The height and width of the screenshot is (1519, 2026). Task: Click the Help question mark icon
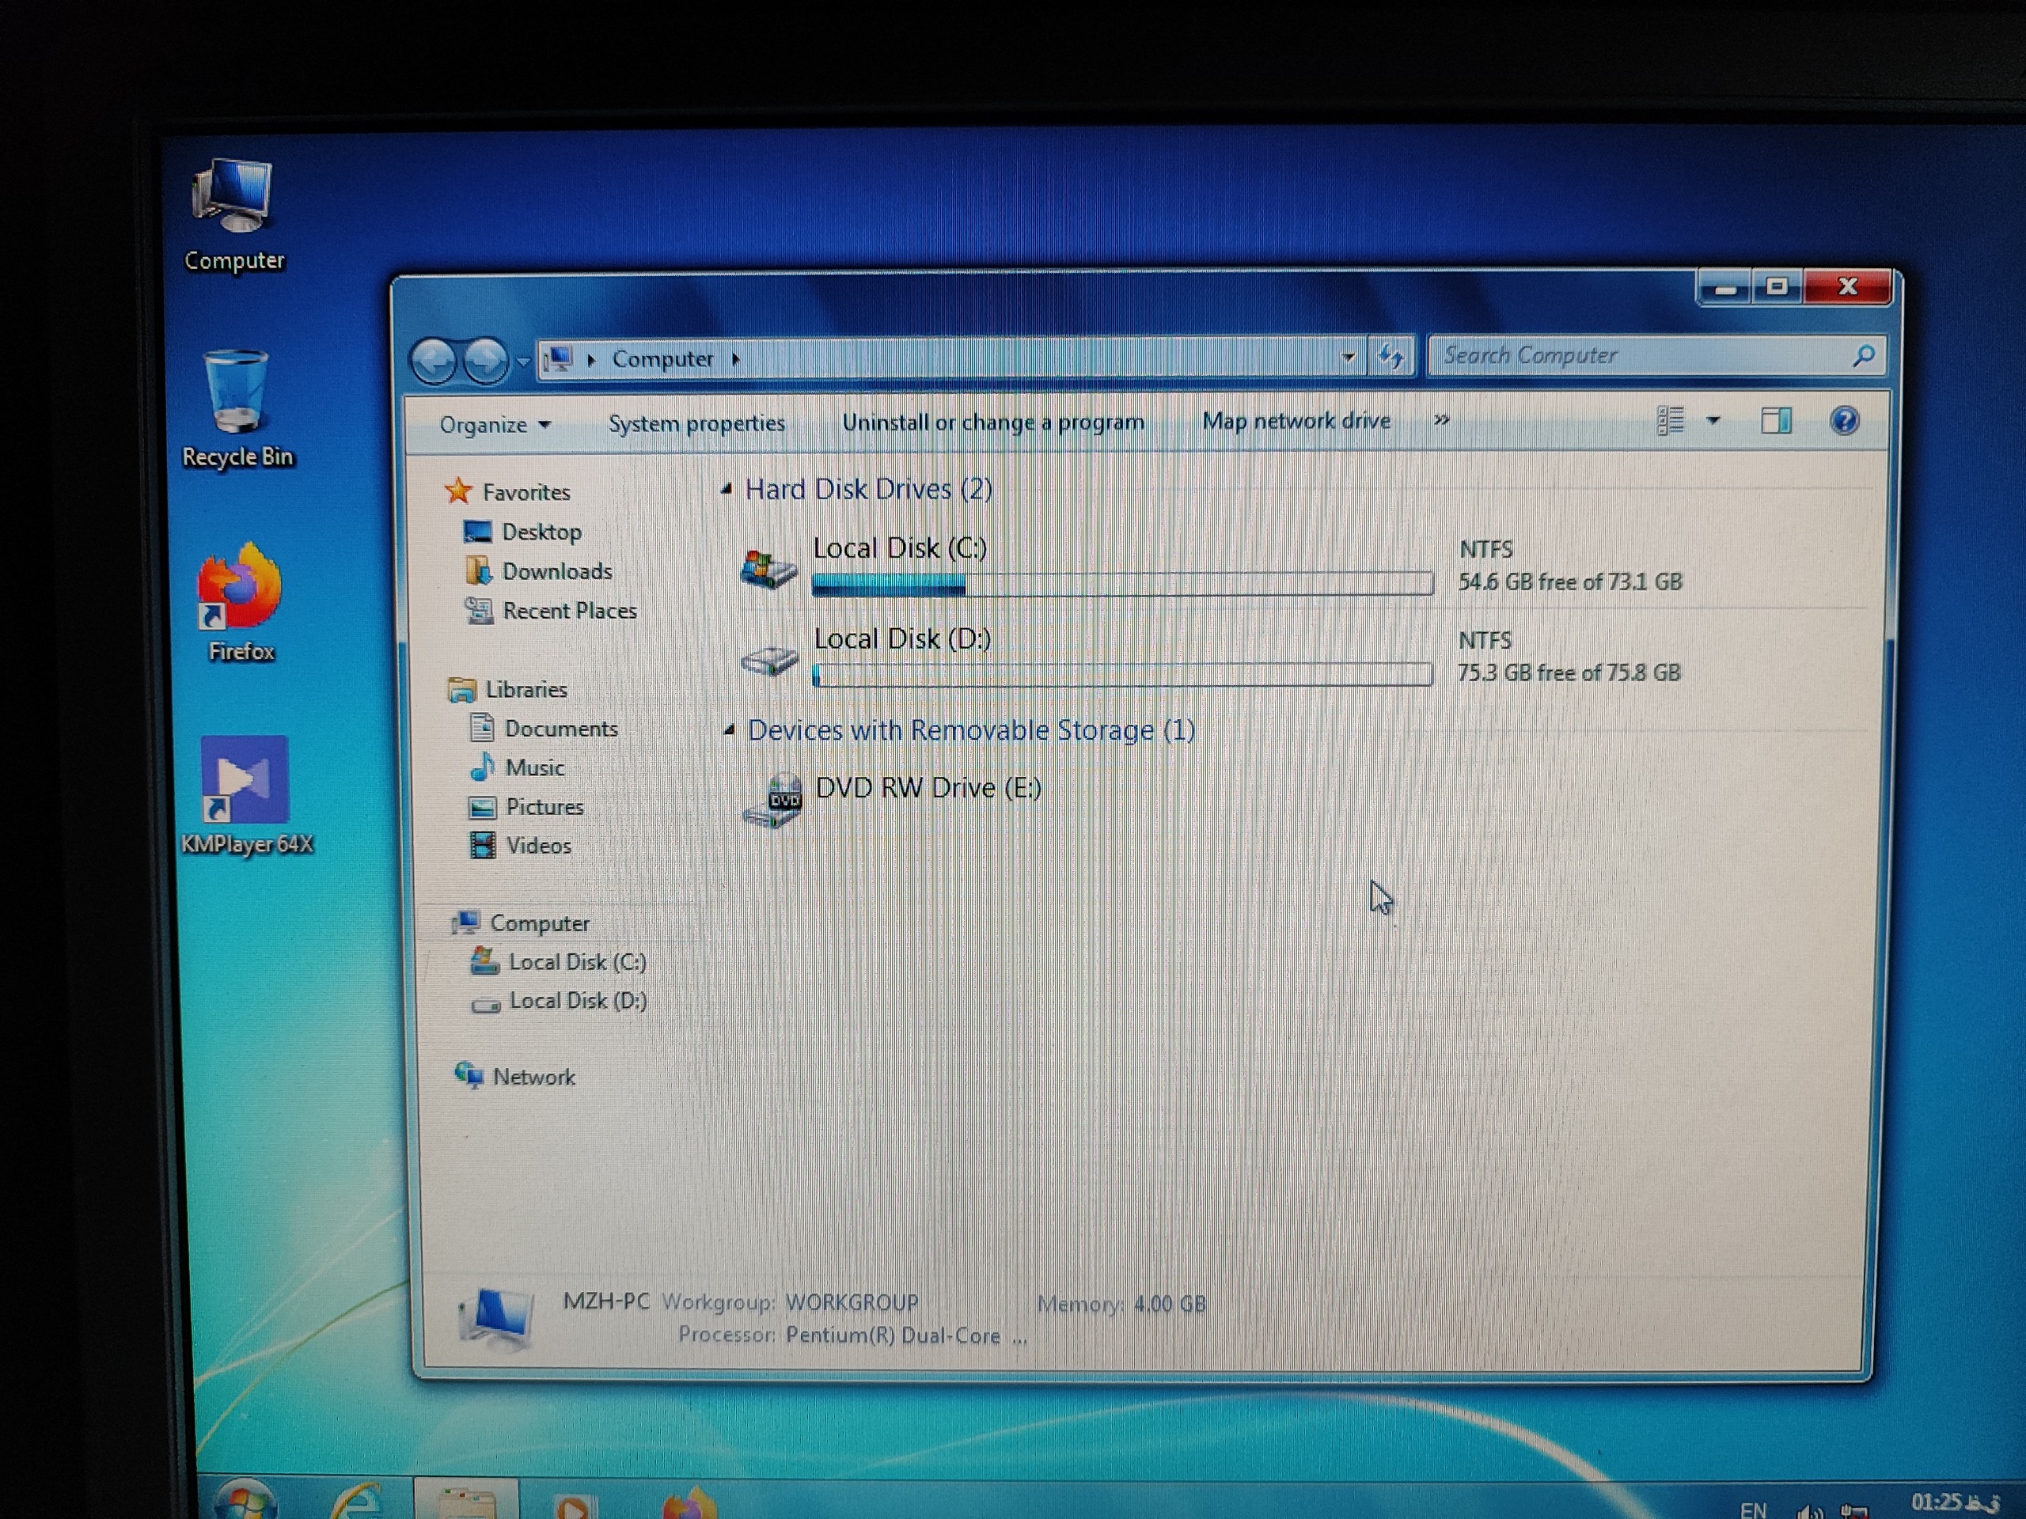pyautogui.click(x=1843, y=421)
